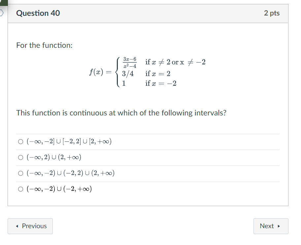
Task: Select the first answer option radio button
Action: coord(20,141)
